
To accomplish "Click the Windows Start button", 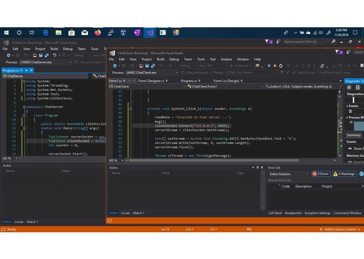I will coord(6,33).
